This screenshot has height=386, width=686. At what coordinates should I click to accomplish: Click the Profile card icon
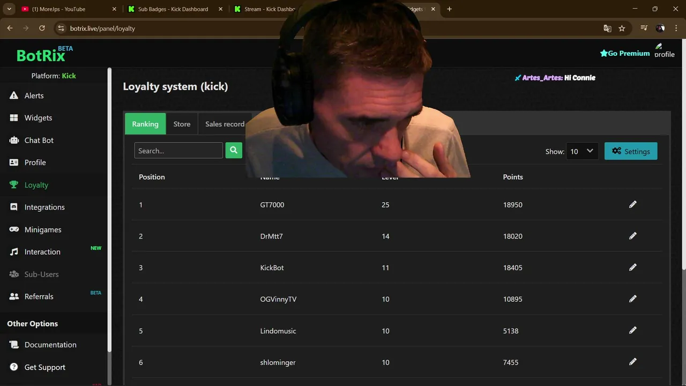click(14, 162)
